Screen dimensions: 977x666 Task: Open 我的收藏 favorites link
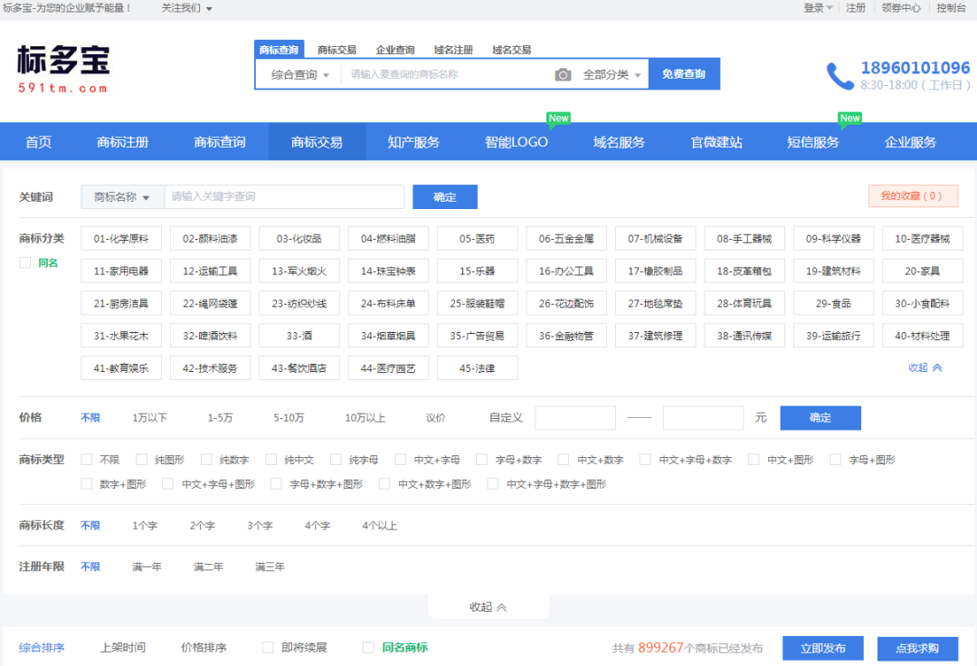pyautogui.click(x=914, y=196)
